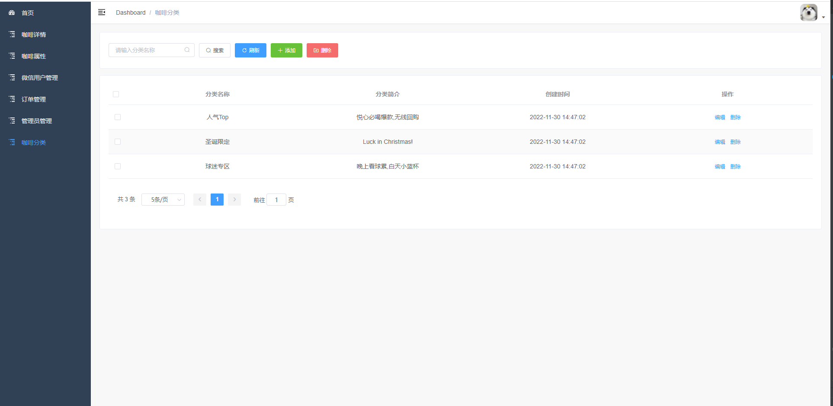
Task: Check the row checkbox for 圣诞限定
Action: 117,142
